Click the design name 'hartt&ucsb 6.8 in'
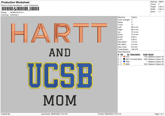Viewport: 165px width, 116px height. click(17, 12)
